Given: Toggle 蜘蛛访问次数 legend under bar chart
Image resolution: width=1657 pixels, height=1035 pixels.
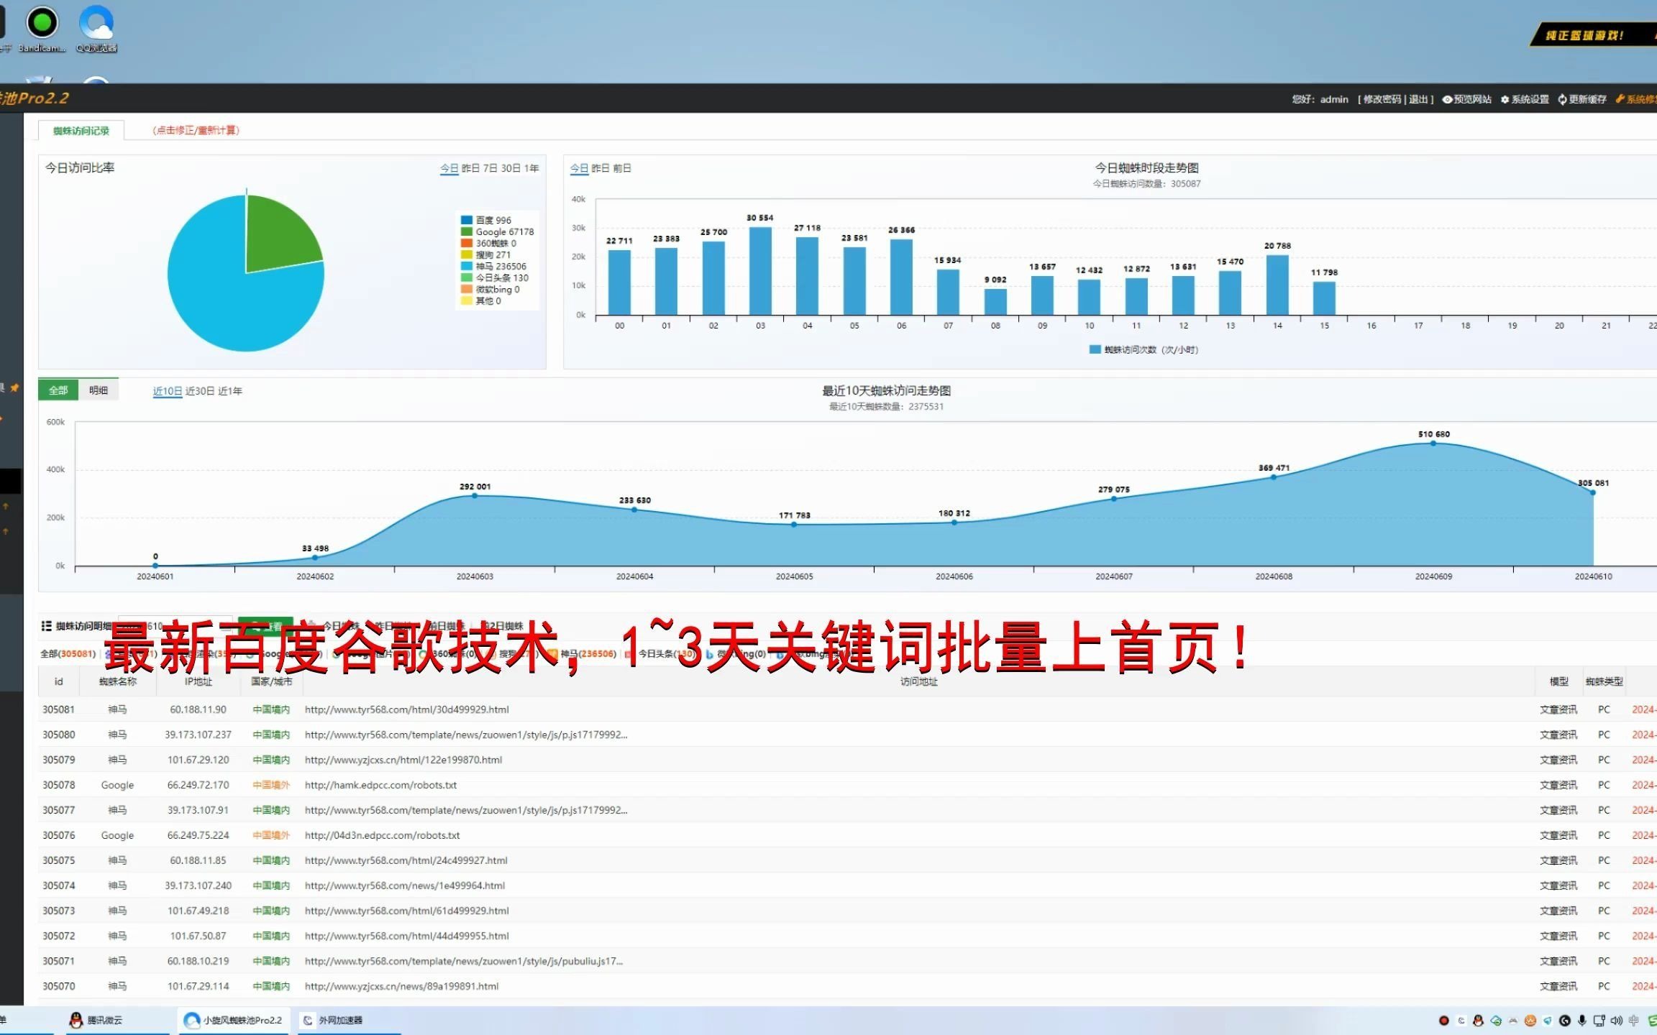Looking at the screenshot, I should 1144,349.
